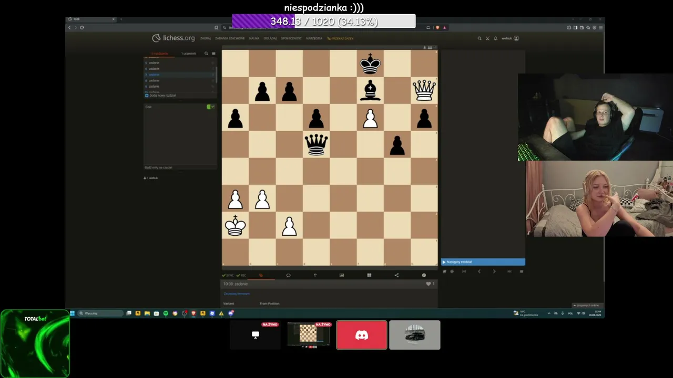Image resolution: width=673 pixels, height=378 pixels.
Task: Open Spotify from the Windows taskbar
Action: point(166,313)
